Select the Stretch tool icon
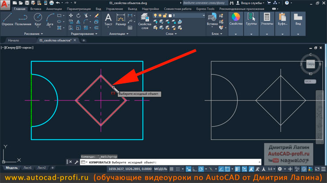Viewport: 327px width, 183px height. [71, 28]
